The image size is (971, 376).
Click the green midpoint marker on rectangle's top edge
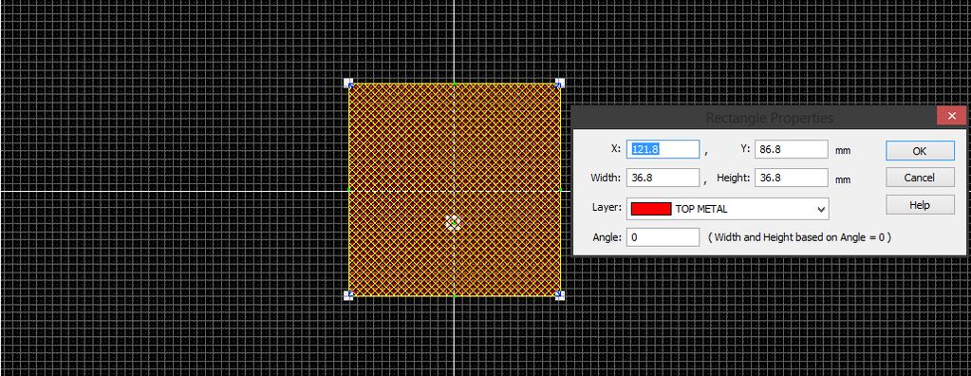[x=454, y=83]
